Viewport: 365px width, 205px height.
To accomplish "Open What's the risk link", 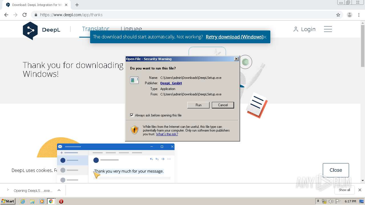I will click(x=167, y=134).
